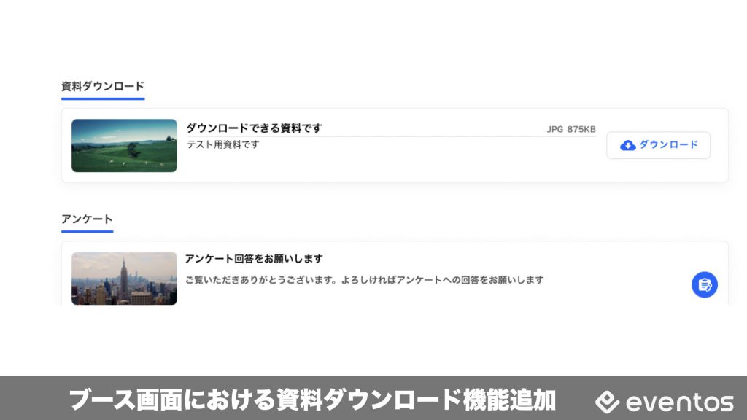Click the banner text ブース画面における資料ダウンロード機能追加

pyautogui.click(x=312, y=400)
